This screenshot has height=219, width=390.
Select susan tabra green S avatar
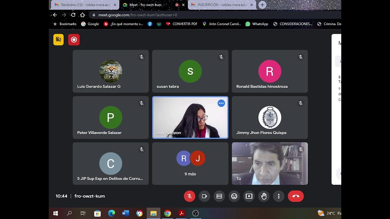point(190,71)
